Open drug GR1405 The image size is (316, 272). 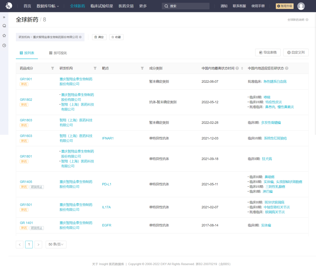click(26, 182)
